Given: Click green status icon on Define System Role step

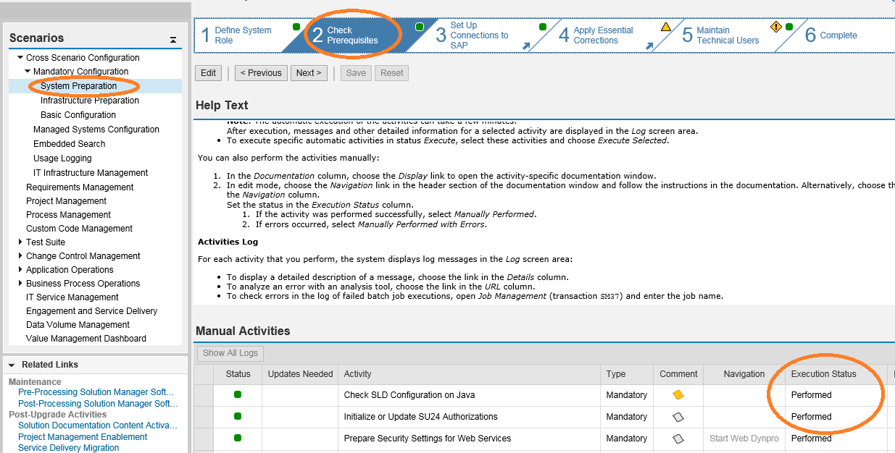Looking at the screenshot, I should pos(296,27).
